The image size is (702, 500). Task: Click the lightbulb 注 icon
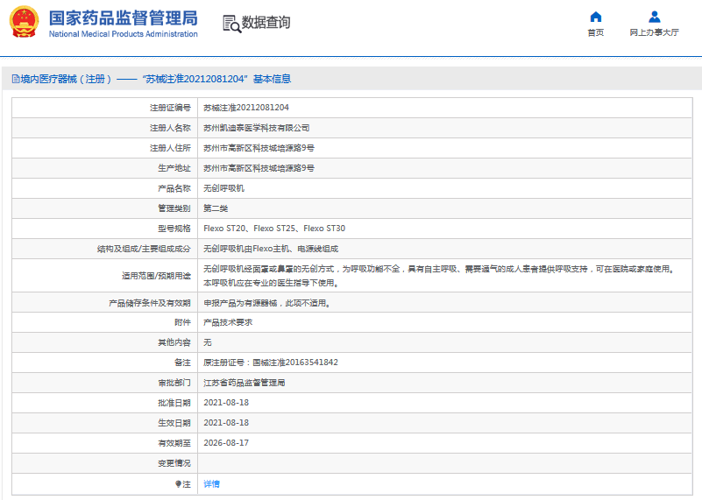(x=178, y=484)
